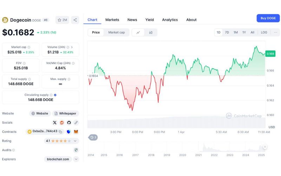Screen dimensions: 281x176
Task: Click the blue shield icon in Contracts
Action: (x=68, y=132)
